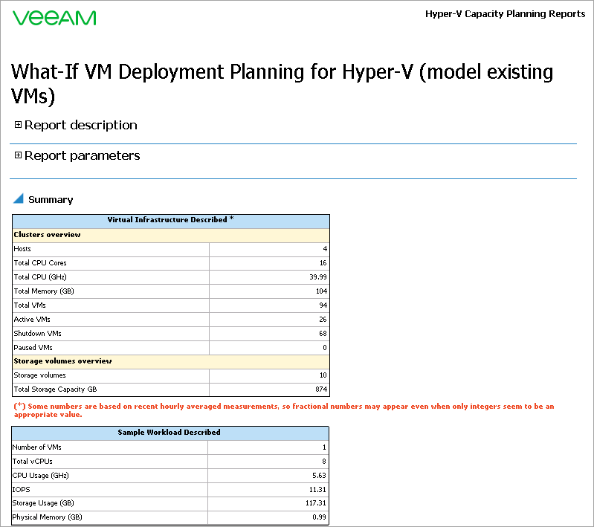The width and height of the screenshot is (594, 527).
Task: Click the Total vCPUs value 8
Action: [324, 461]
